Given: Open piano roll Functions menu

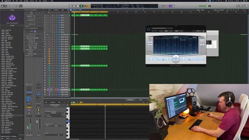Looking at the screenshot, I should coord(53,102).
